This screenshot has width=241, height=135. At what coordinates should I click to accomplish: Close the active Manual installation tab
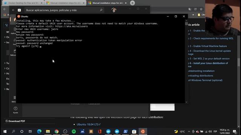pyautogui.click(x=126, y=3)
